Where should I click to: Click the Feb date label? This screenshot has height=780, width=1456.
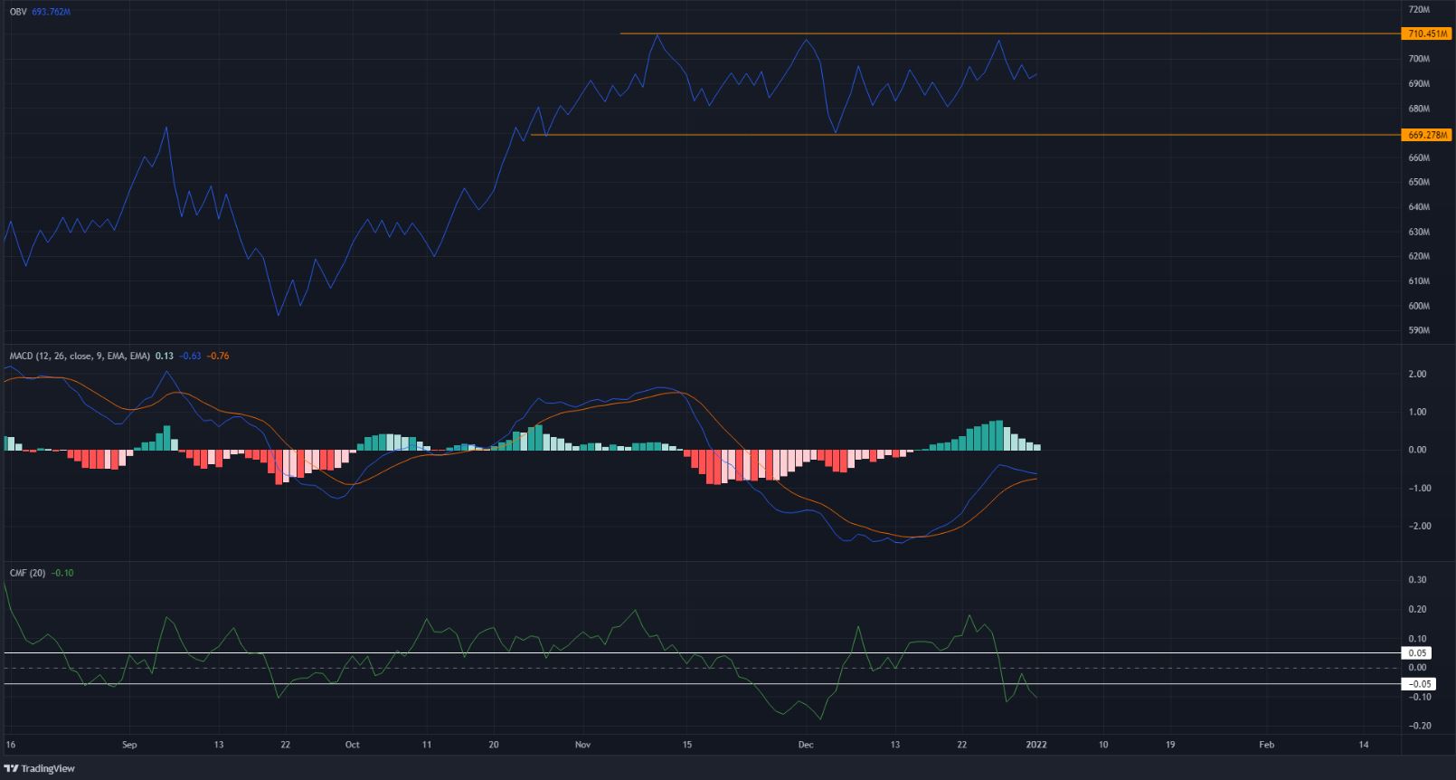click(x=1267, y=746)
